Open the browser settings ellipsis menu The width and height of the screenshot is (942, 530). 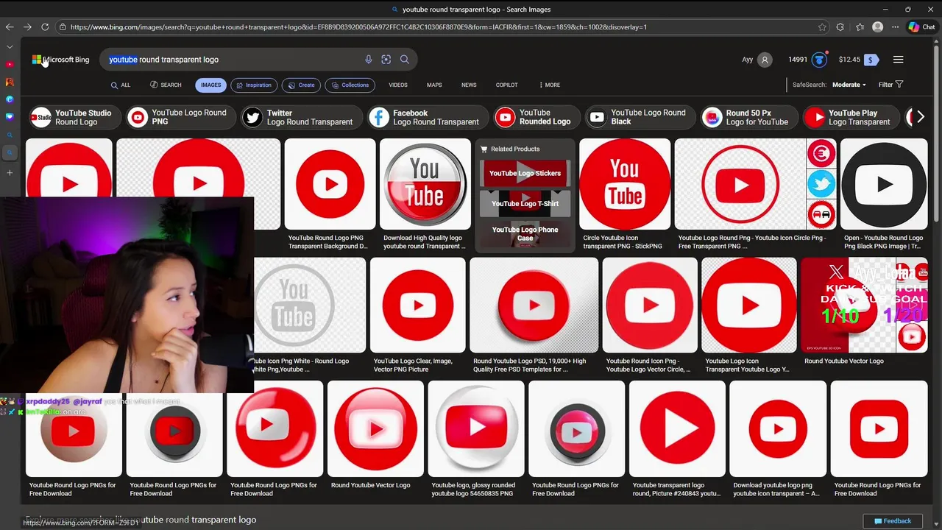tap(895, 27)
